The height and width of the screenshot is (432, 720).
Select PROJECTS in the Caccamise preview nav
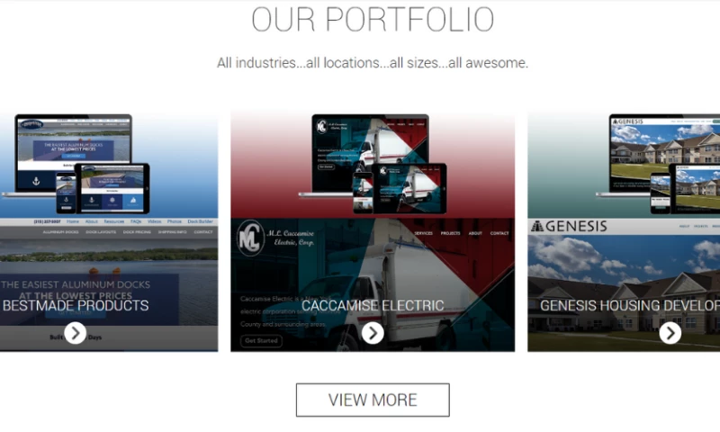coord(450,233)
